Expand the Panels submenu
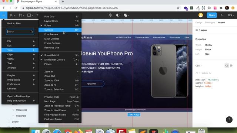This screenshot has height=133, width=237. coord(60,64)
